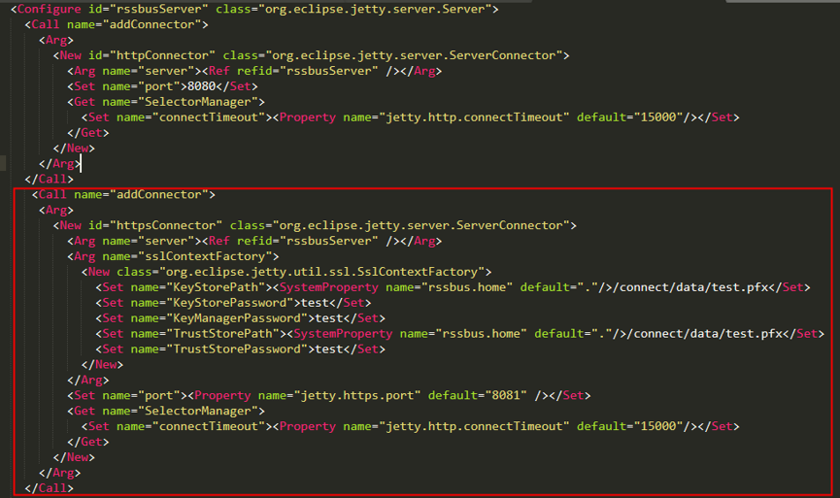This screenshot has height=498, width=840.
Task: Click 'TrustStorePassword' attribute value
Action: pos(237,349)
